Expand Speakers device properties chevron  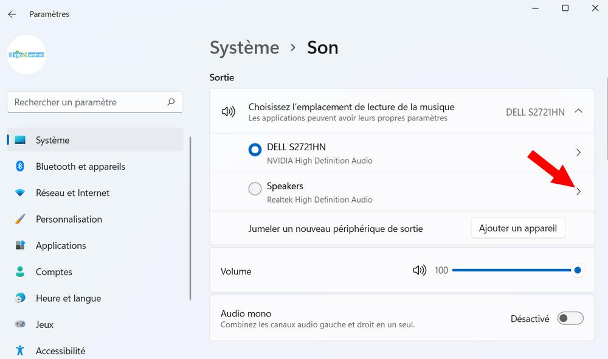578,191
